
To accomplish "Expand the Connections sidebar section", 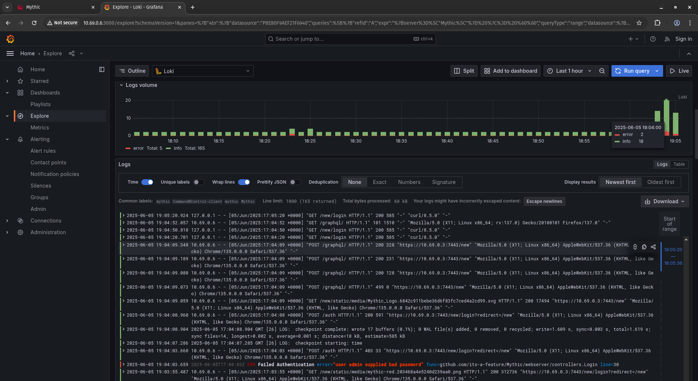I will 7,221.
